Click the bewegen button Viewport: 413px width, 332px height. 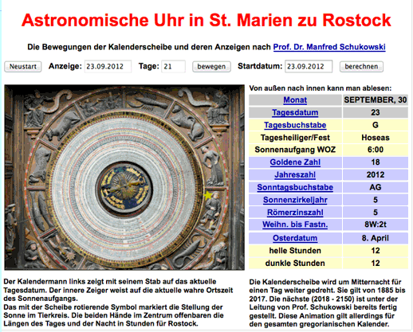click(211, 66)
